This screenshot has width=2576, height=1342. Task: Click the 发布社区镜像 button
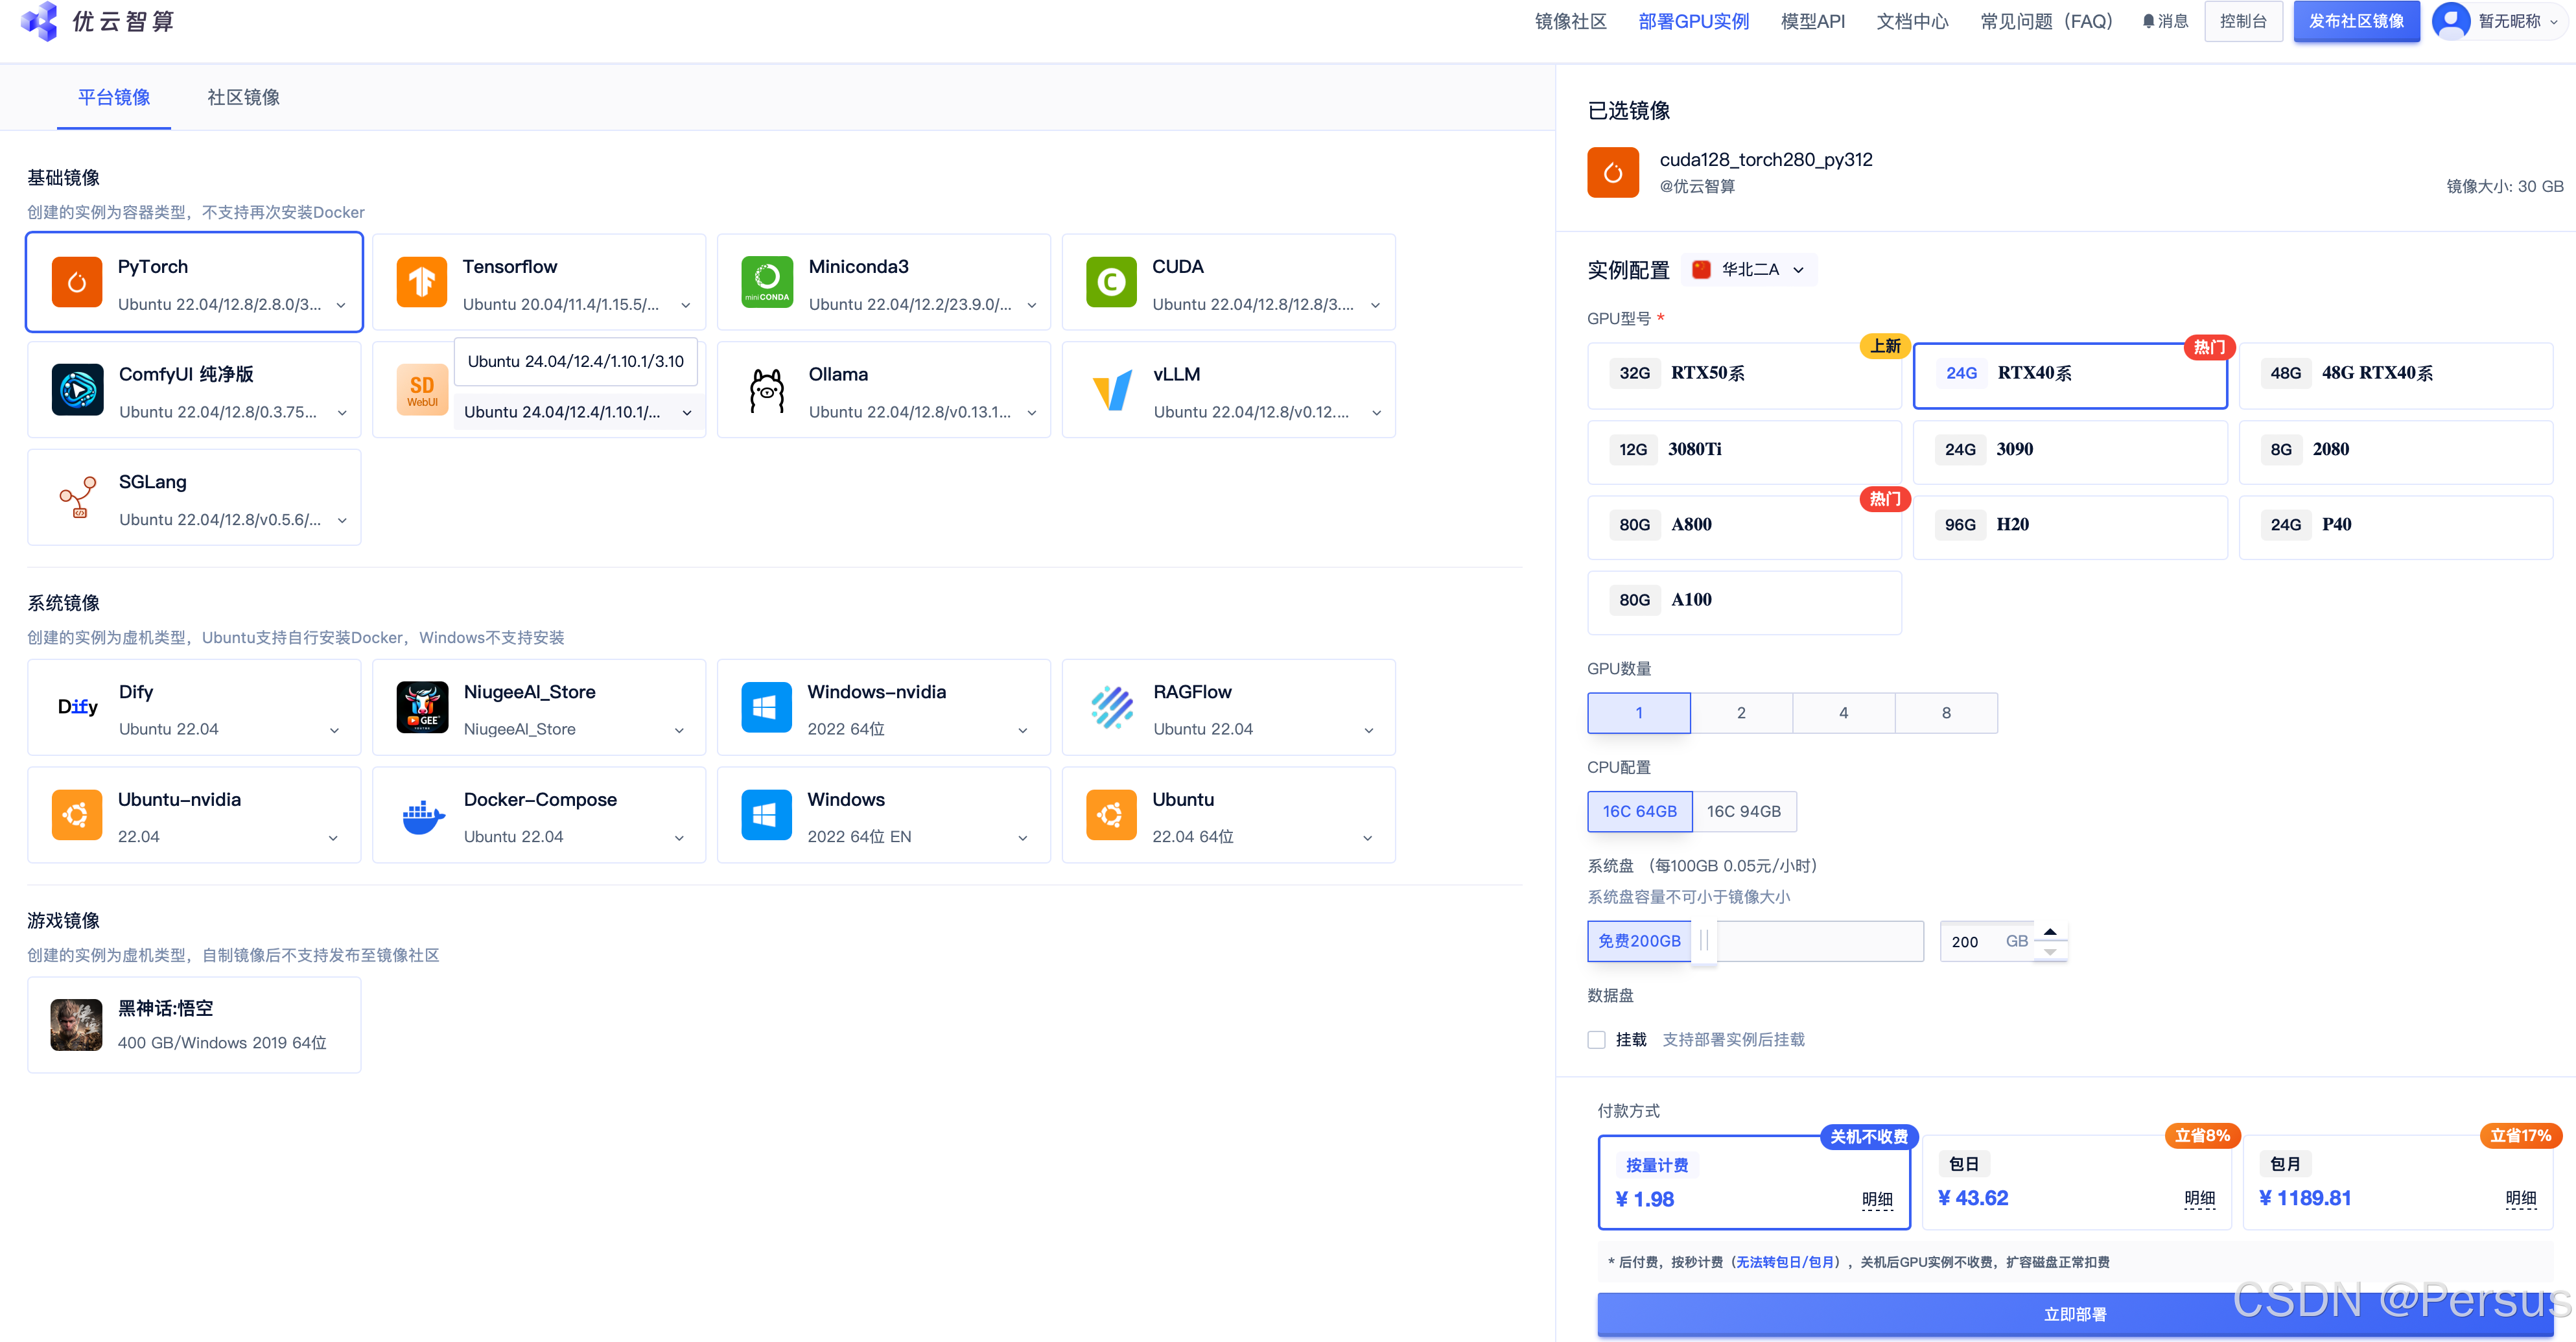pos(2356,21)
